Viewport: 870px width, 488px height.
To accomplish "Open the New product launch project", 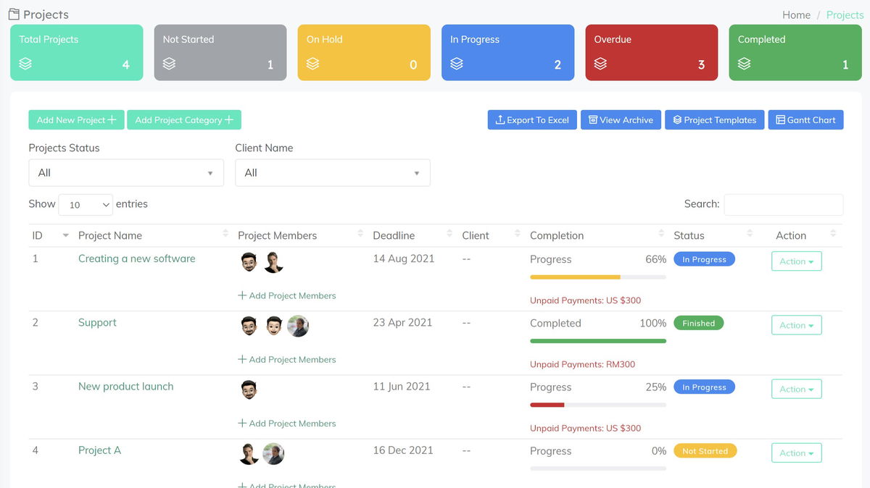I will (125, 386).
